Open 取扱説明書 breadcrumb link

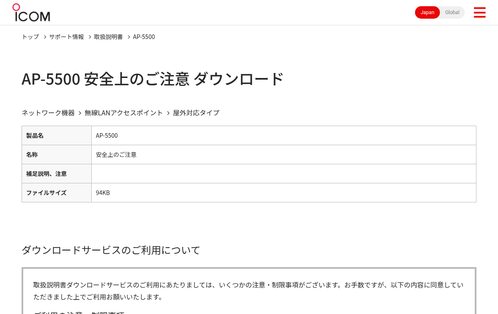click(108, 37)
